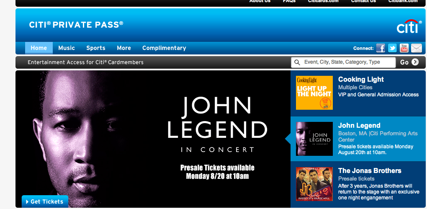Select the John Legend thumbnail in sidebar
427x209 pixels.
(314, 139)
